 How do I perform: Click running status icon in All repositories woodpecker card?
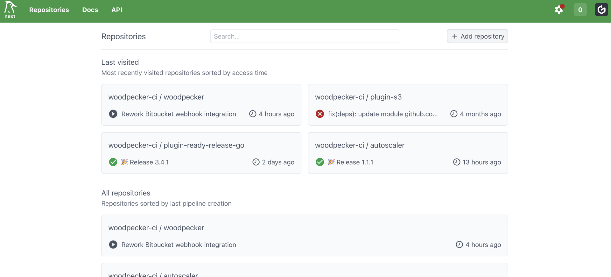(113, 245)
